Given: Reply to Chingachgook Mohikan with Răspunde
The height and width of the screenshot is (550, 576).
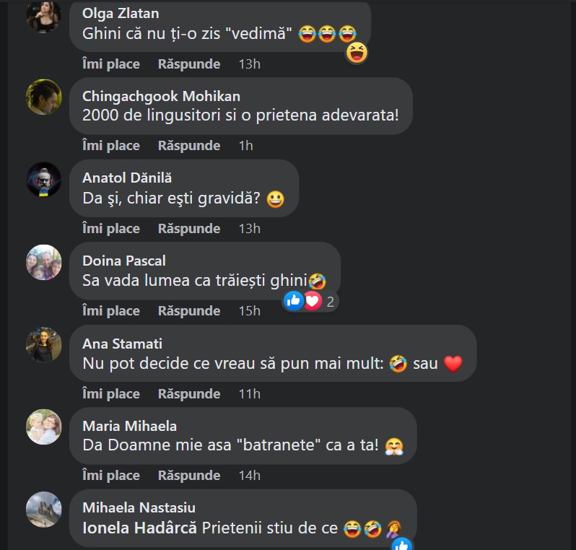Looking at the screenshot, I should click(x=189, y=146).
